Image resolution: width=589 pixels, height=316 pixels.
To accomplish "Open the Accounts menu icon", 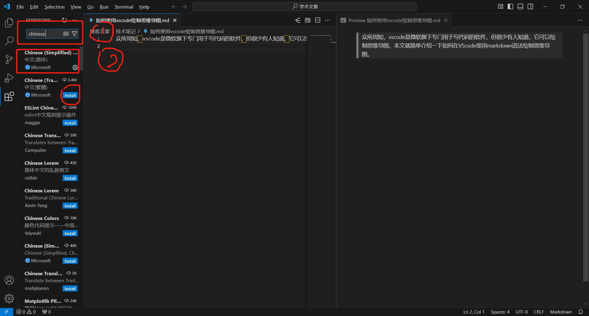I will 9,280.
